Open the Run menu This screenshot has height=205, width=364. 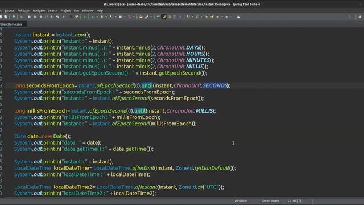76,11
